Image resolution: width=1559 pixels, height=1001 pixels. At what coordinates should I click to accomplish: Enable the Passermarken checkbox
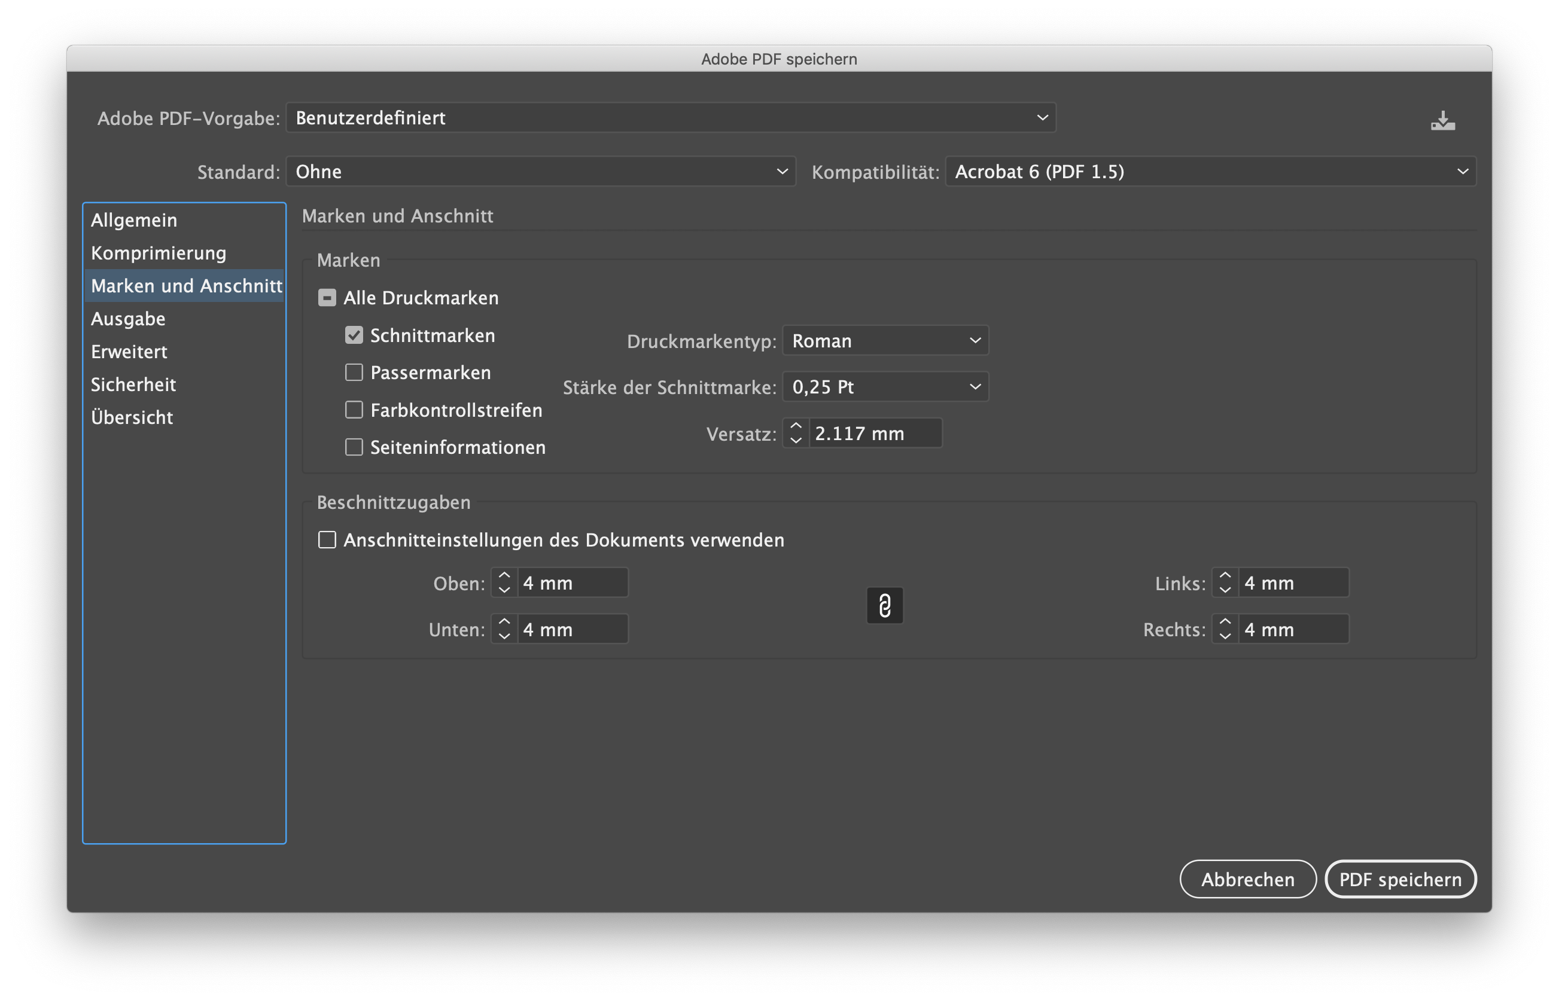(x=354, y=373)
